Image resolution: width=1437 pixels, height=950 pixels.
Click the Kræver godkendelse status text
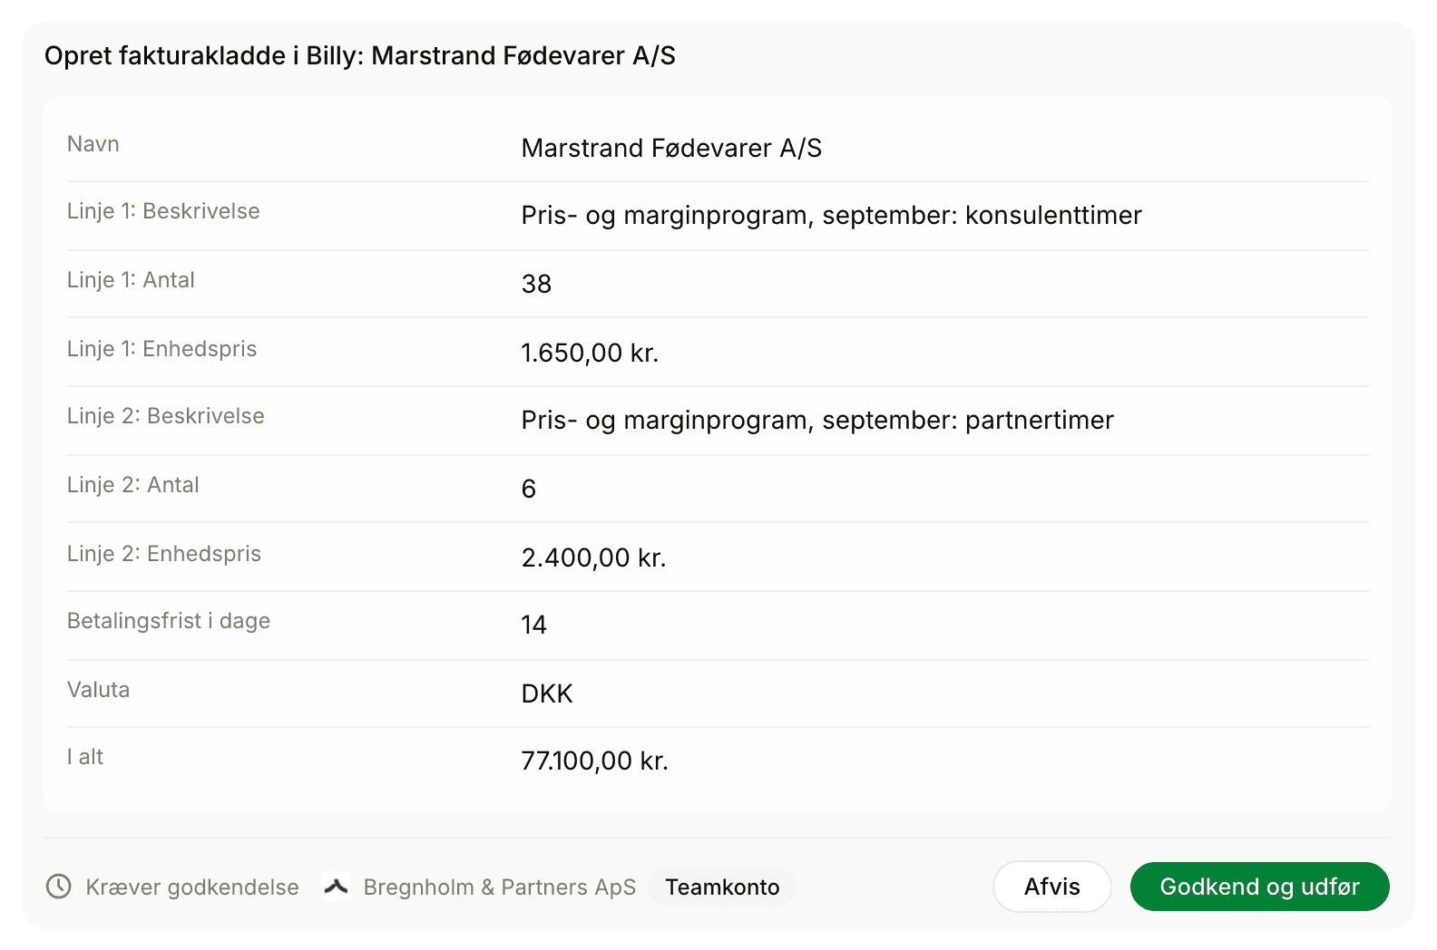tap(192, 887)
